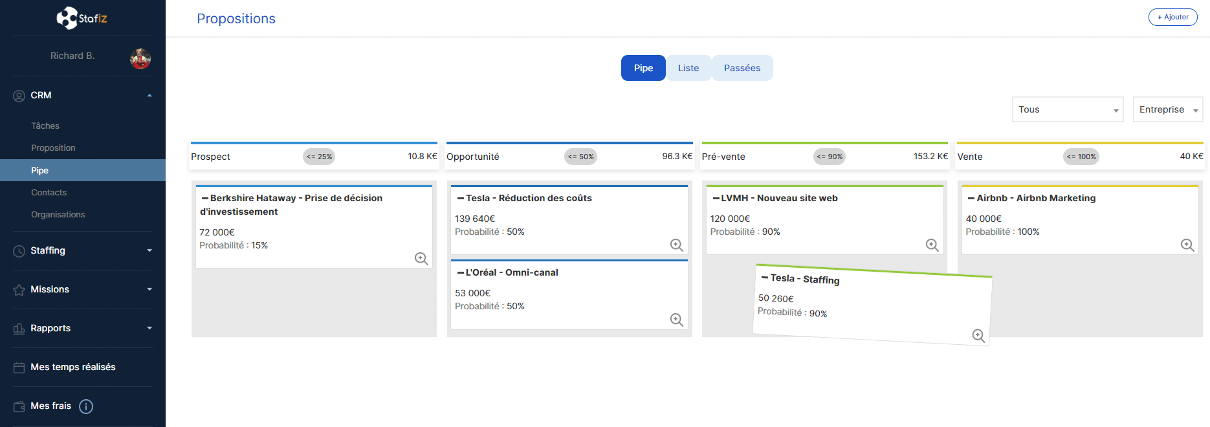1210x427 pixels.
Task: Collapse the LVMH Nouveau site web card
Action: coord(716,198)
